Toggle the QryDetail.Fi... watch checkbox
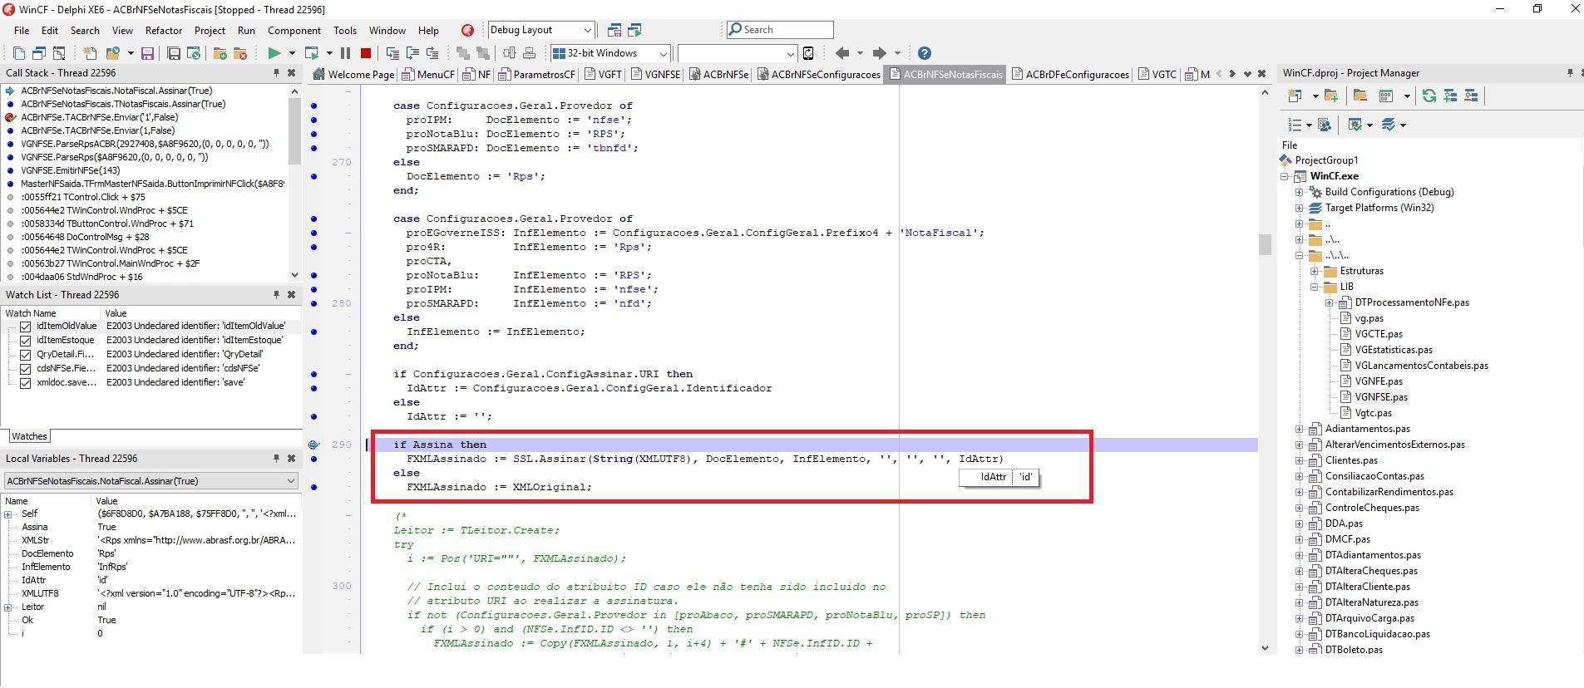This screenshot has height=688, width=1584. coord(26,355)
